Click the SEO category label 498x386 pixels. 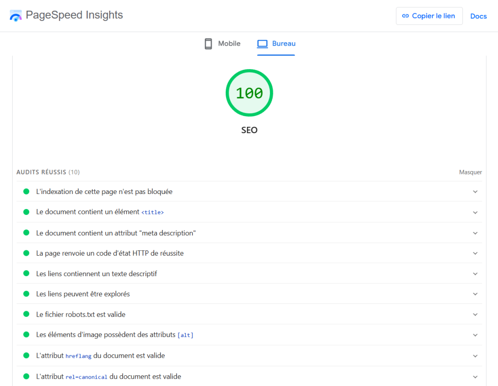point(249,130)
